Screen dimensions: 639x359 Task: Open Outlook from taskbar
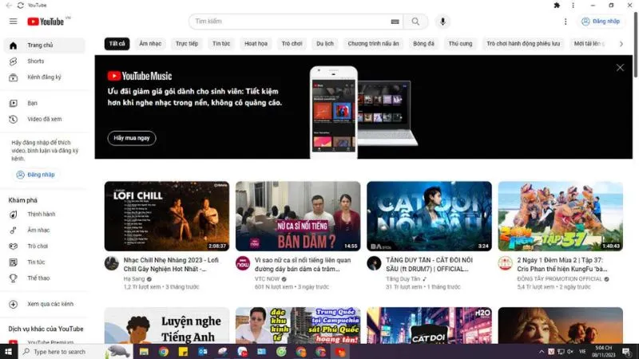(203, 352)
